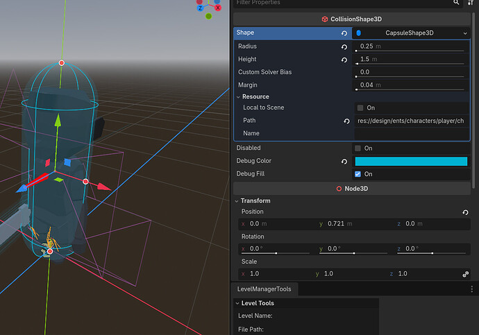Image resolution: width=479 pixels, height=335 pixels.
Task: Open the three-dot menu of LevelManagerTools dock
Action: 471,289
